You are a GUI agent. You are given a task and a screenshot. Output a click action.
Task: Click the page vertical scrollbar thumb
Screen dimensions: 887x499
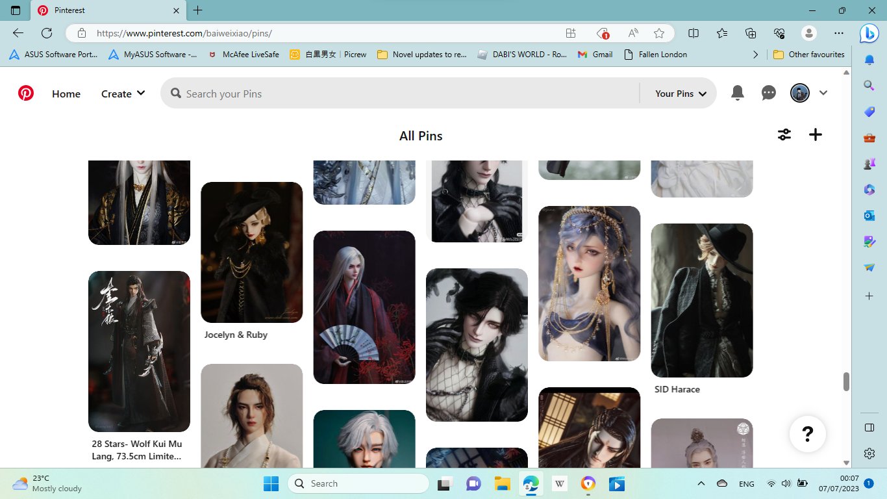(846, 381)
